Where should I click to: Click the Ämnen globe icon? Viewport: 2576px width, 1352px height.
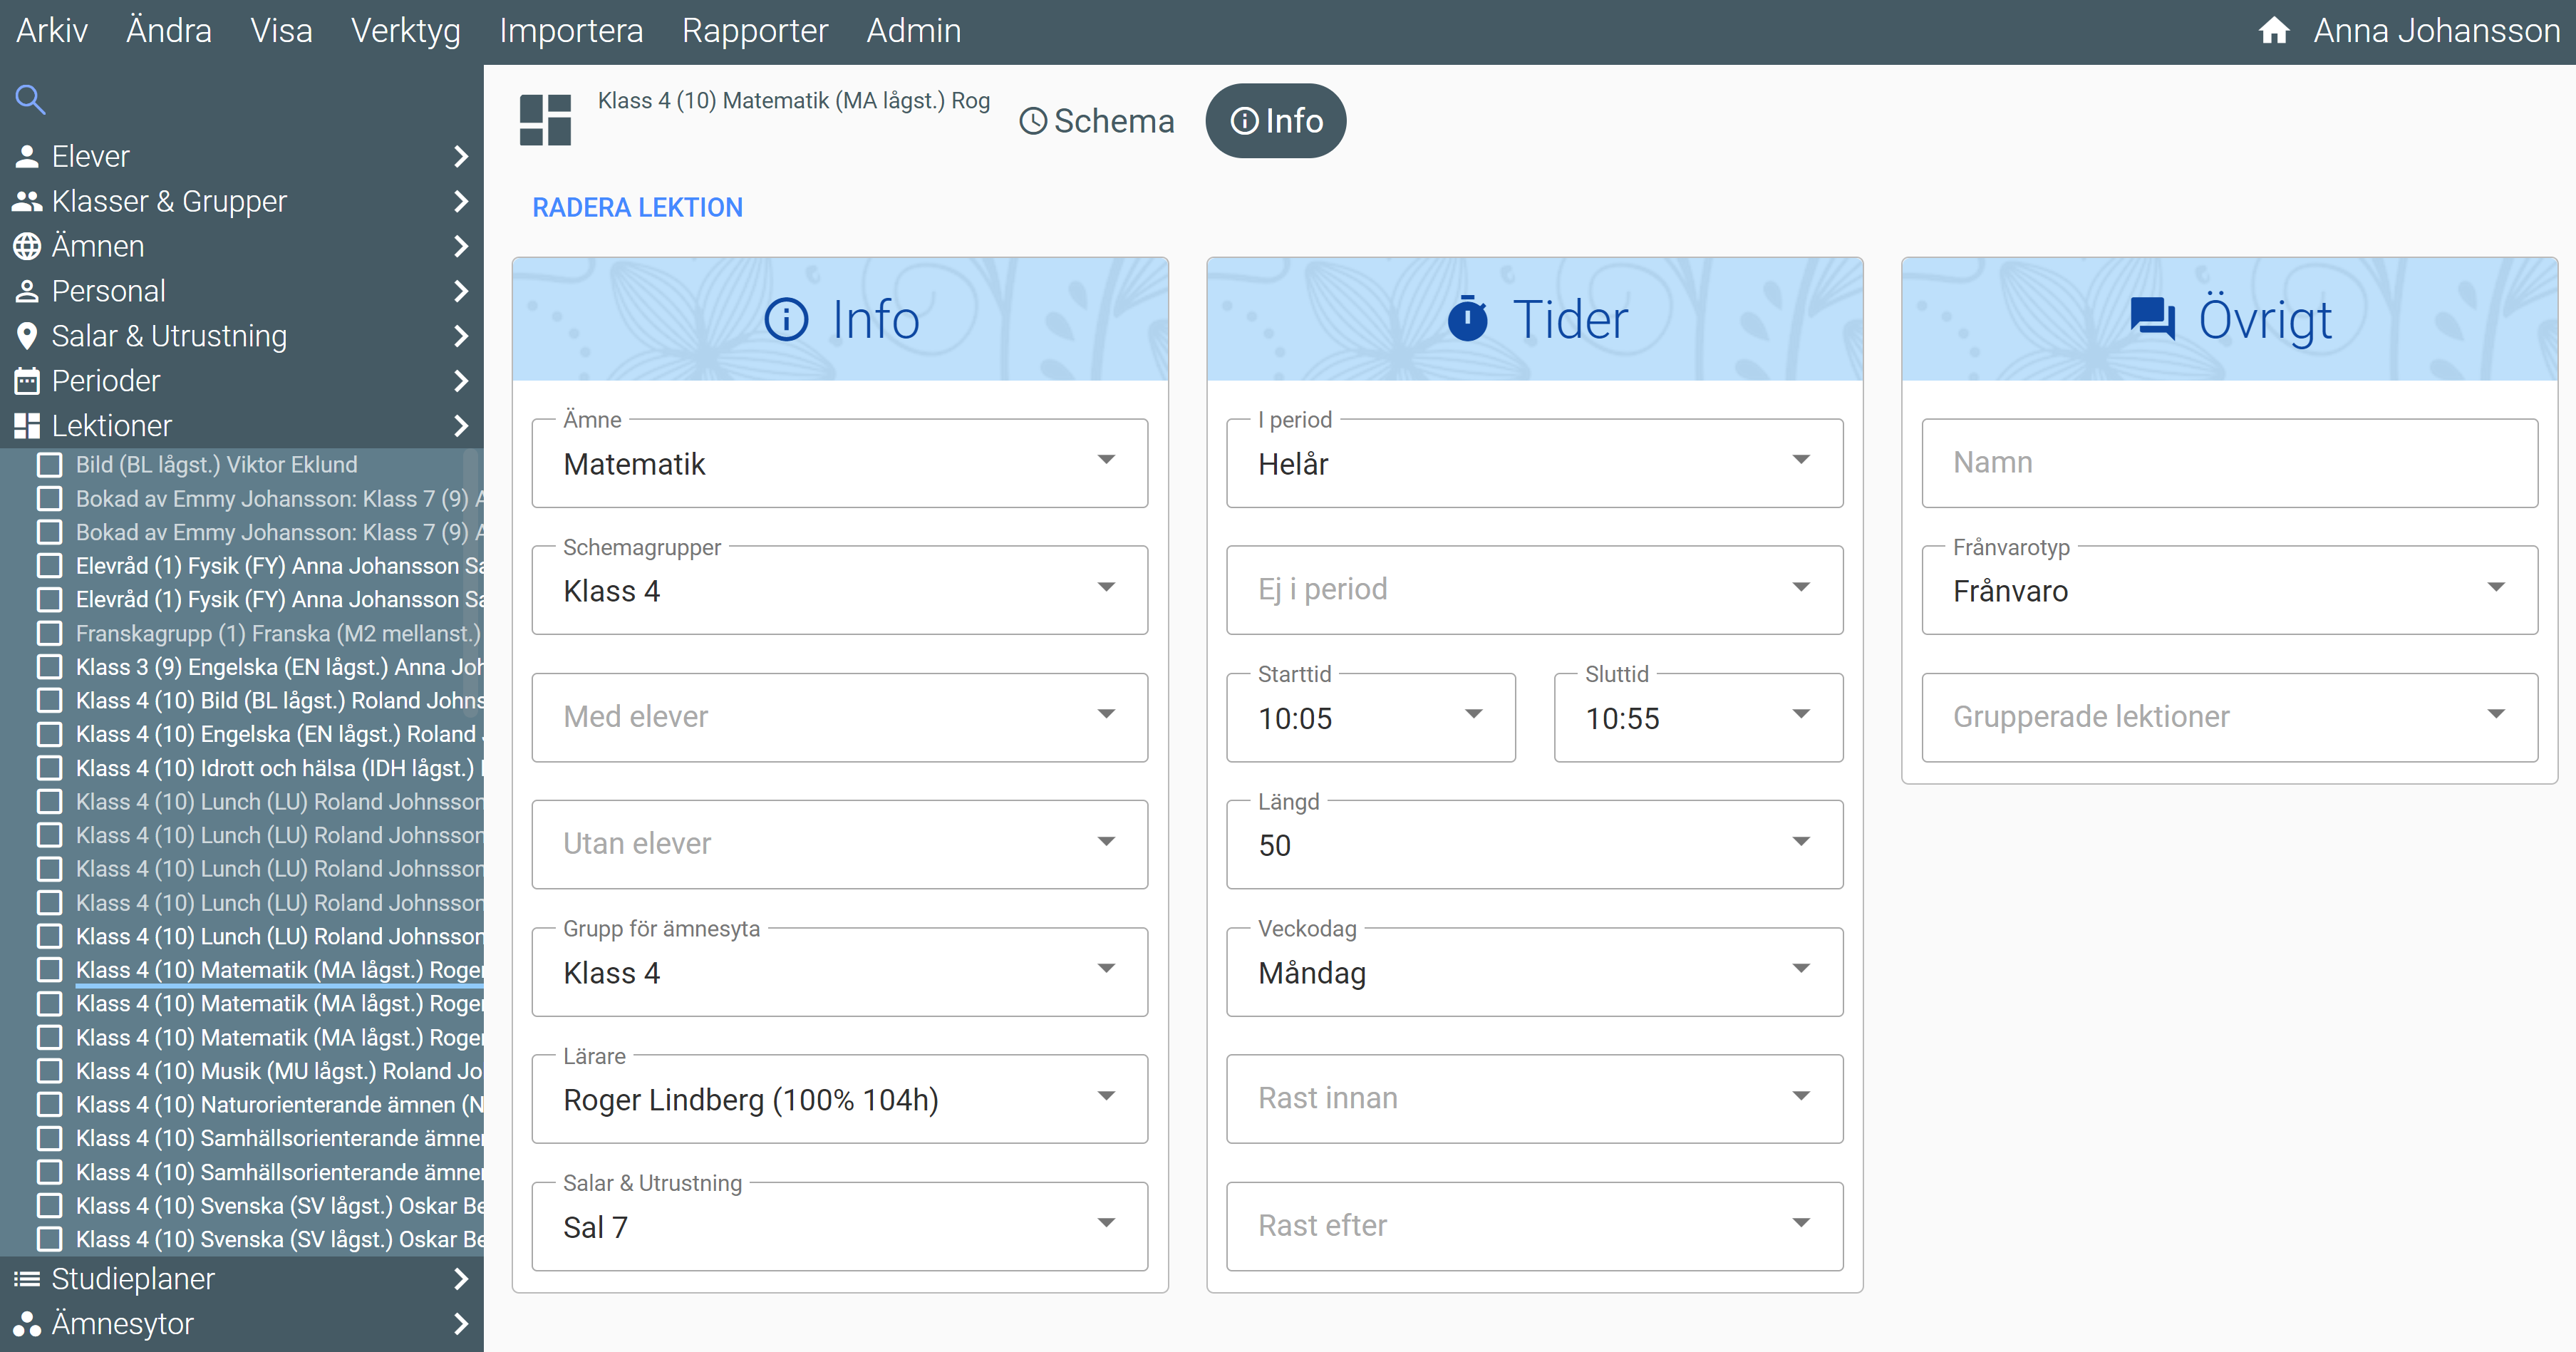(27, 246)
